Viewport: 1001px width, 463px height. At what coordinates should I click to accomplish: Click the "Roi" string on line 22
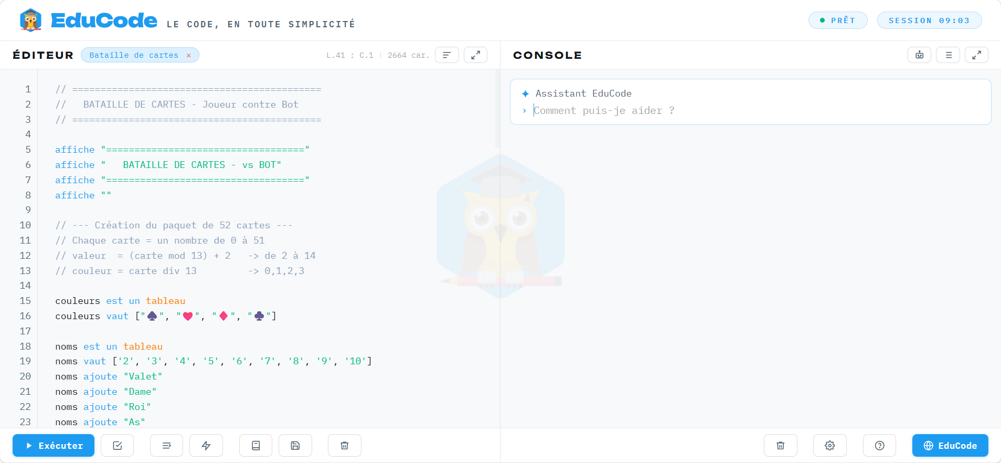point(137,407)
